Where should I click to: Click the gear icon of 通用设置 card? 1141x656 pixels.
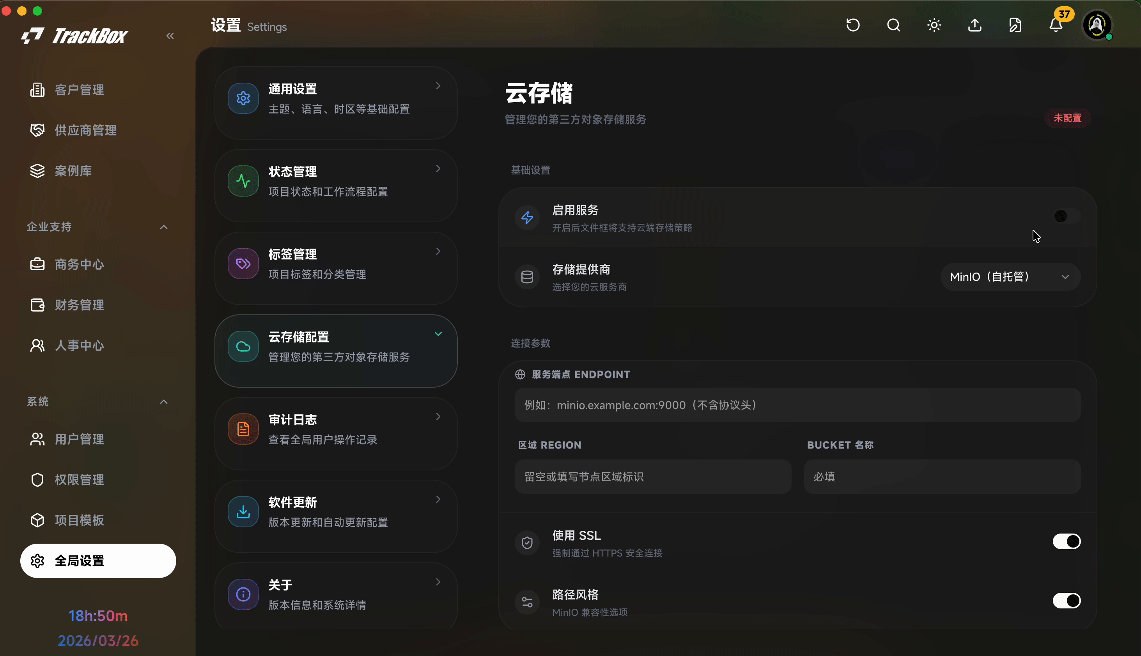(243, 98)
